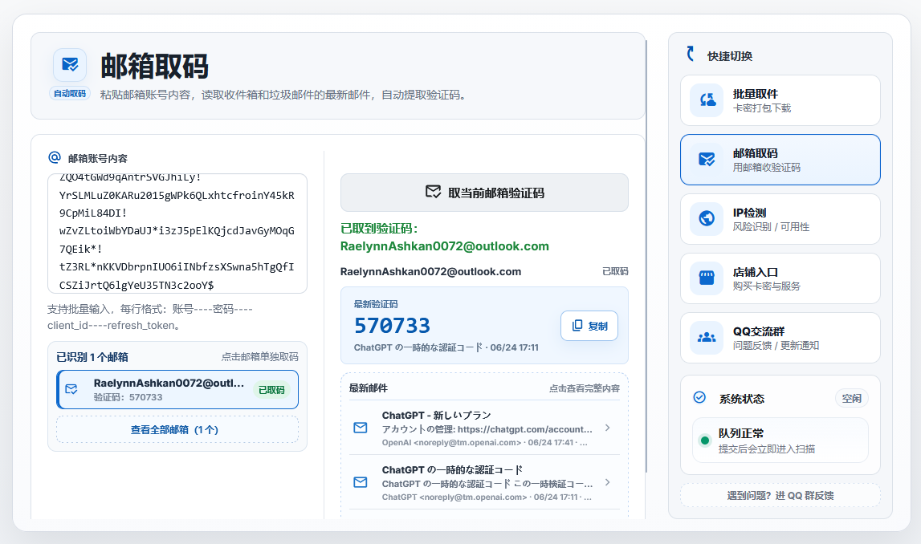Select 邮箱取码 quick switch card
This screenshot has height=544, width=921.
[780, 160]
